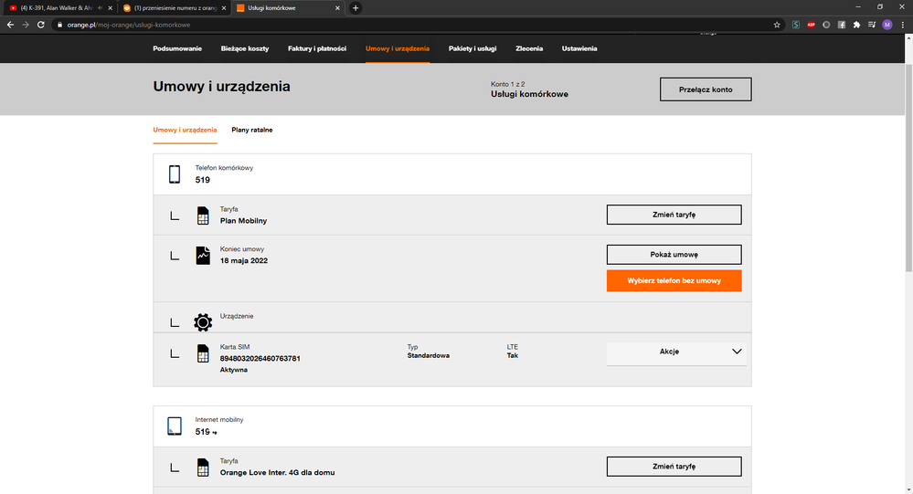Close the YouTube K-391 tab
Screen dimensions: 913x494
110,8
